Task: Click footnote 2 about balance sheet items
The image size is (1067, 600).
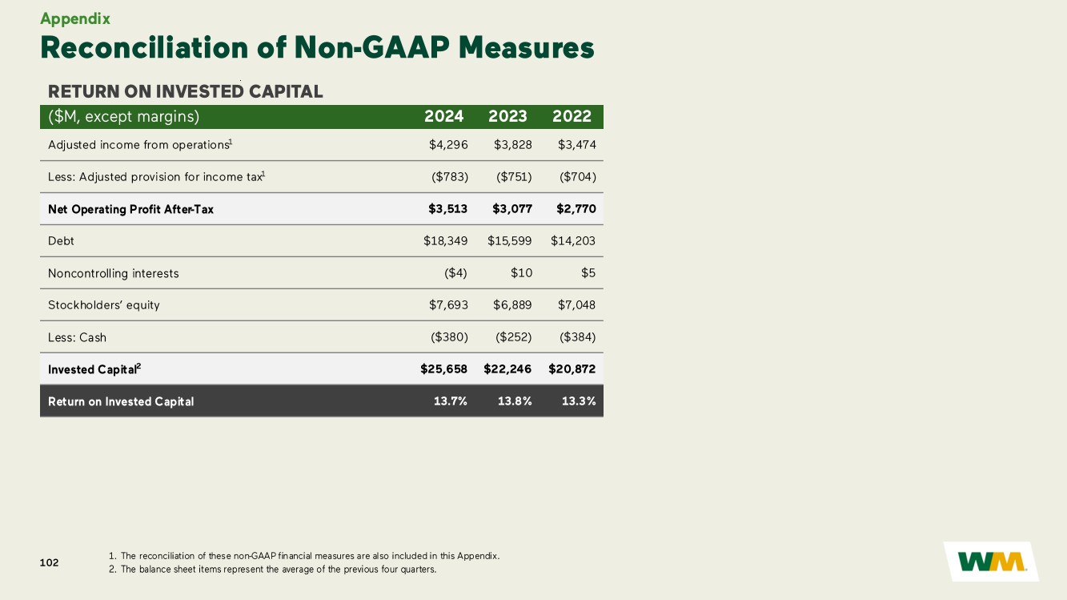Action: 271,570
